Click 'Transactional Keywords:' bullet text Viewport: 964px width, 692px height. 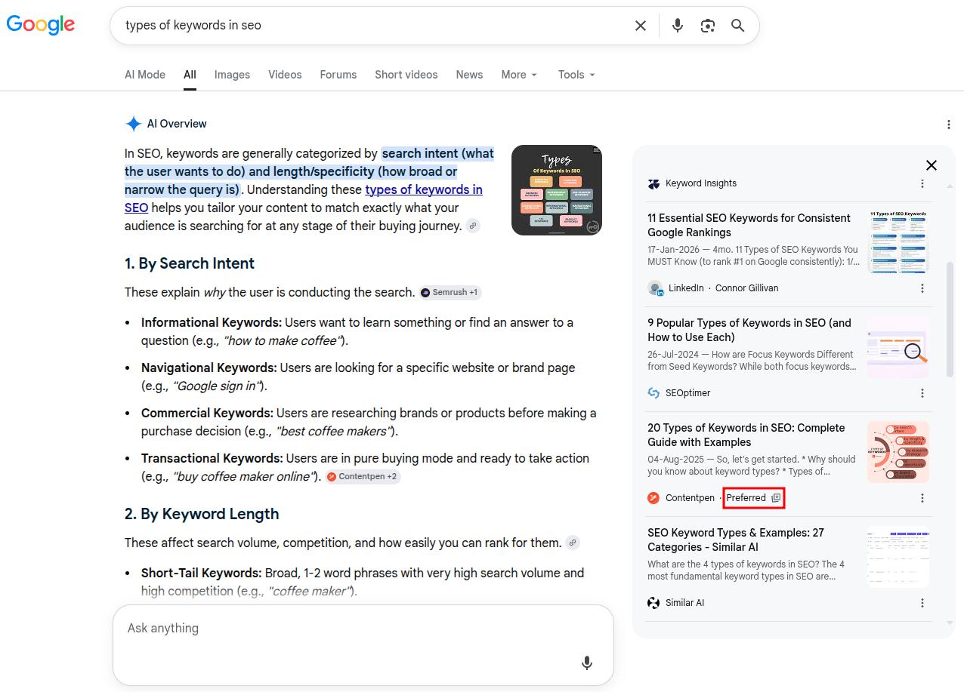212,458
